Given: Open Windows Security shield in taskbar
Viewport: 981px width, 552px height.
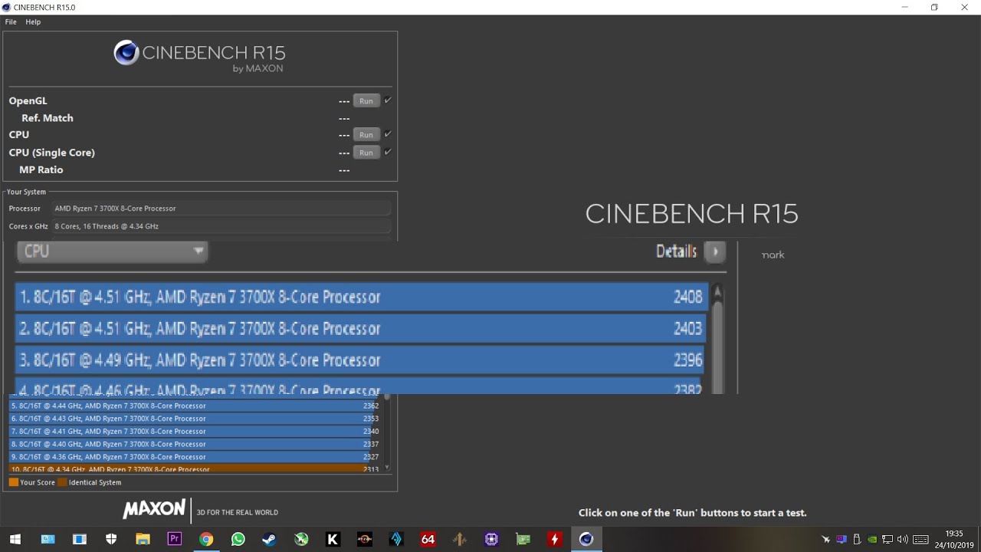Looking at the screenshot, I should pyautogui.click(x=111, y=539).
